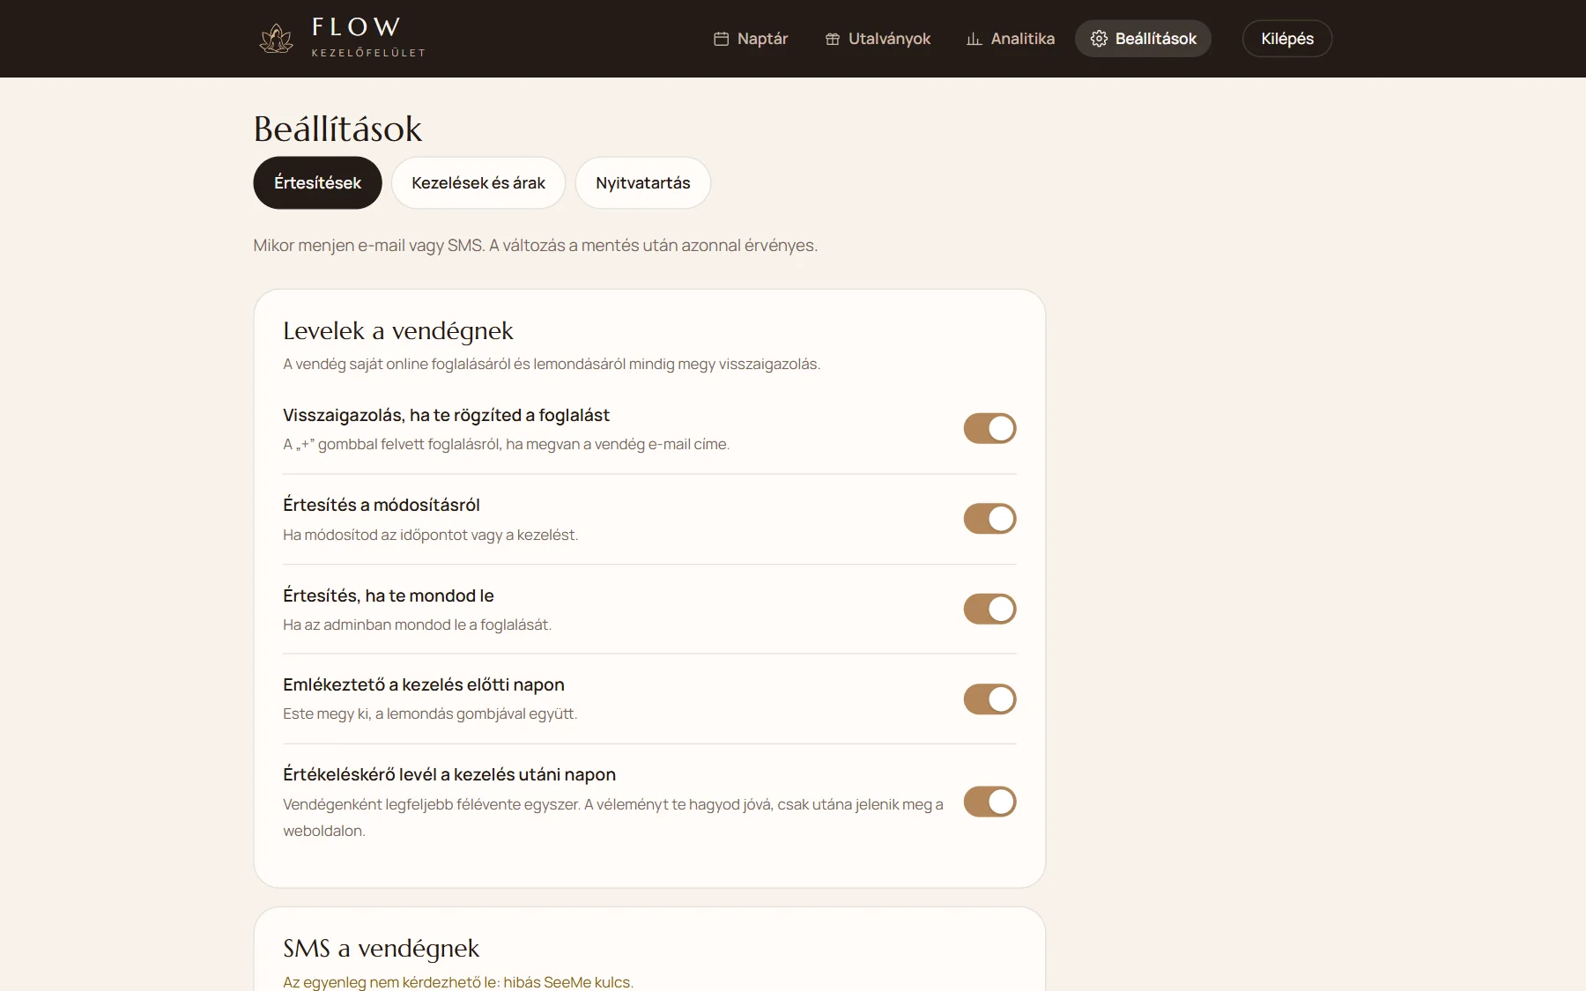Click the Beállítások page heading
This screenshot has width=1586, height=991.
[338, 129]
